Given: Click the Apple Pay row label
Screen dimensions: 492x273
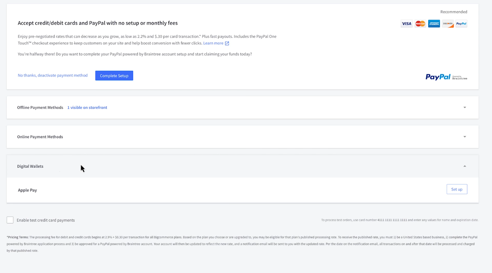Looking at the screenshot, I should click(27, 190).
